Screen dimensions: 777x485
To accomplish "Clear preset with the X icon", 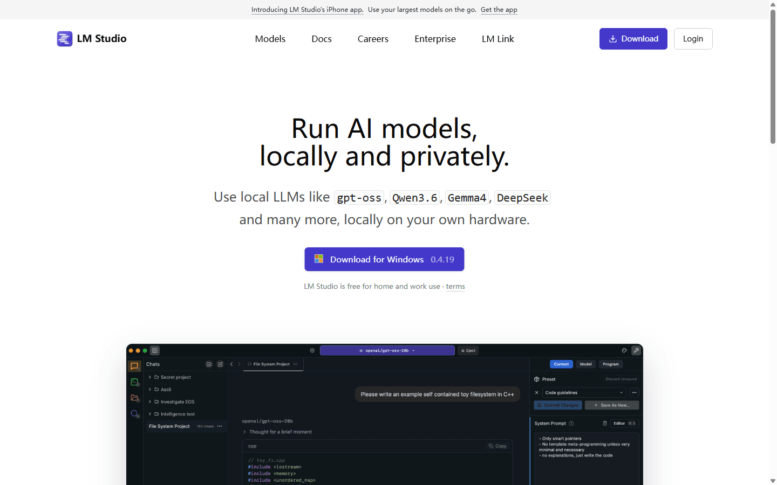I will click(536, 393).
